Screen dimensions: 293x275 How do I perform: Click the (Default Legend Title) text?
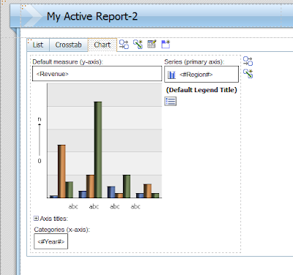tap(201, 90)
